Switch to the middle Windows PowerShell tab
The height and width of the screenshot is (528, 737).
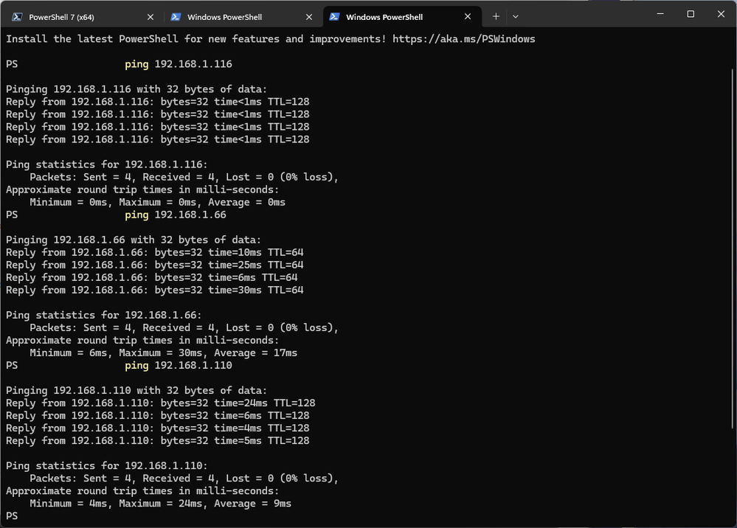tap(224, 16)
